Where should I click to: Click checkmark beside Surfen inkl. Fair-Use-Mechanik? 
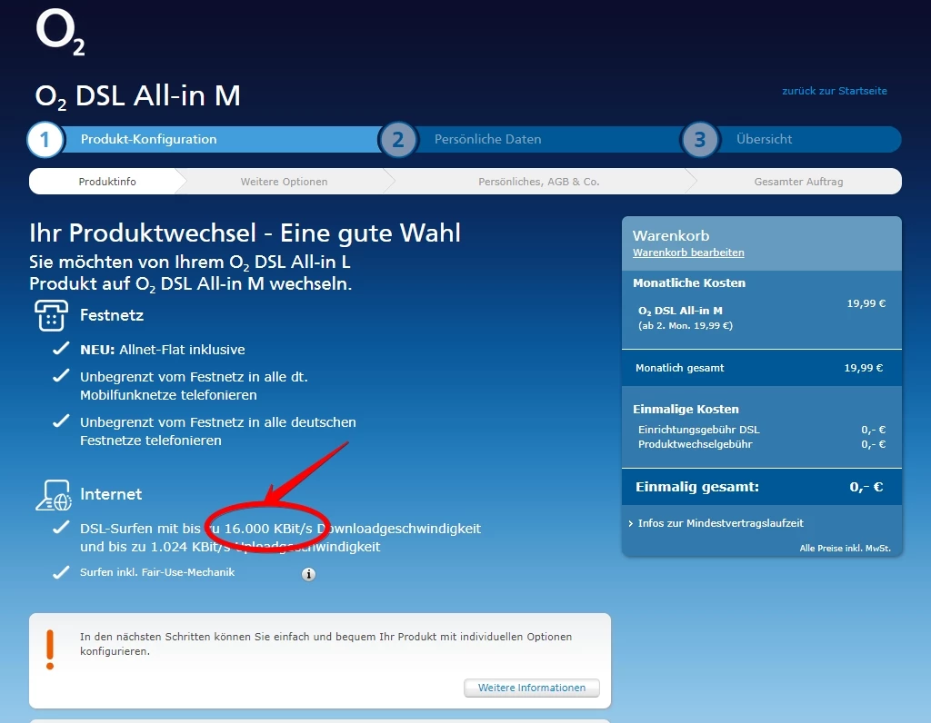point(61,572)
